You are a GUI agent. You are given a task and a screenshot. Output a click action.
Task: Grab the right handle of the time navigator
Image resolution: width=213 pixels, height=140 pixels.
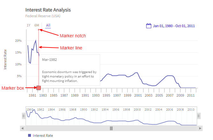pyautogui.click(x=199, y=116)
